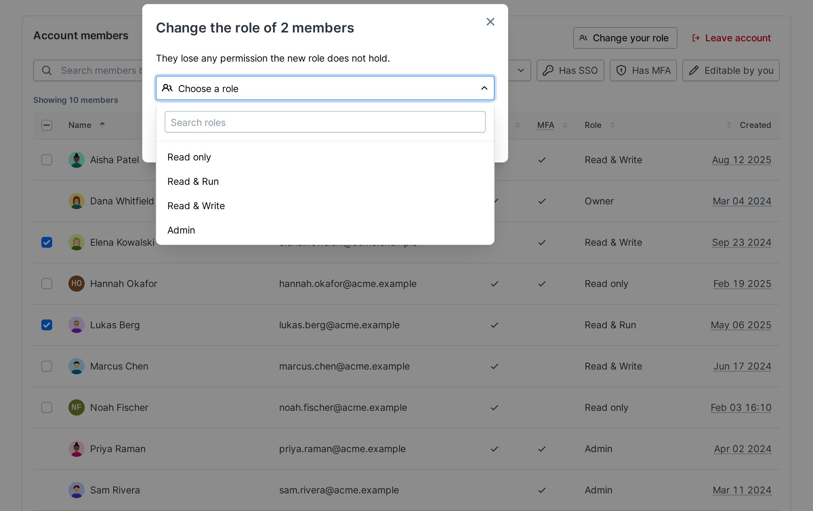The image size is (813, 511).
Task: Click Noah Fischer's NF avatar
Action: pos(77,407)
